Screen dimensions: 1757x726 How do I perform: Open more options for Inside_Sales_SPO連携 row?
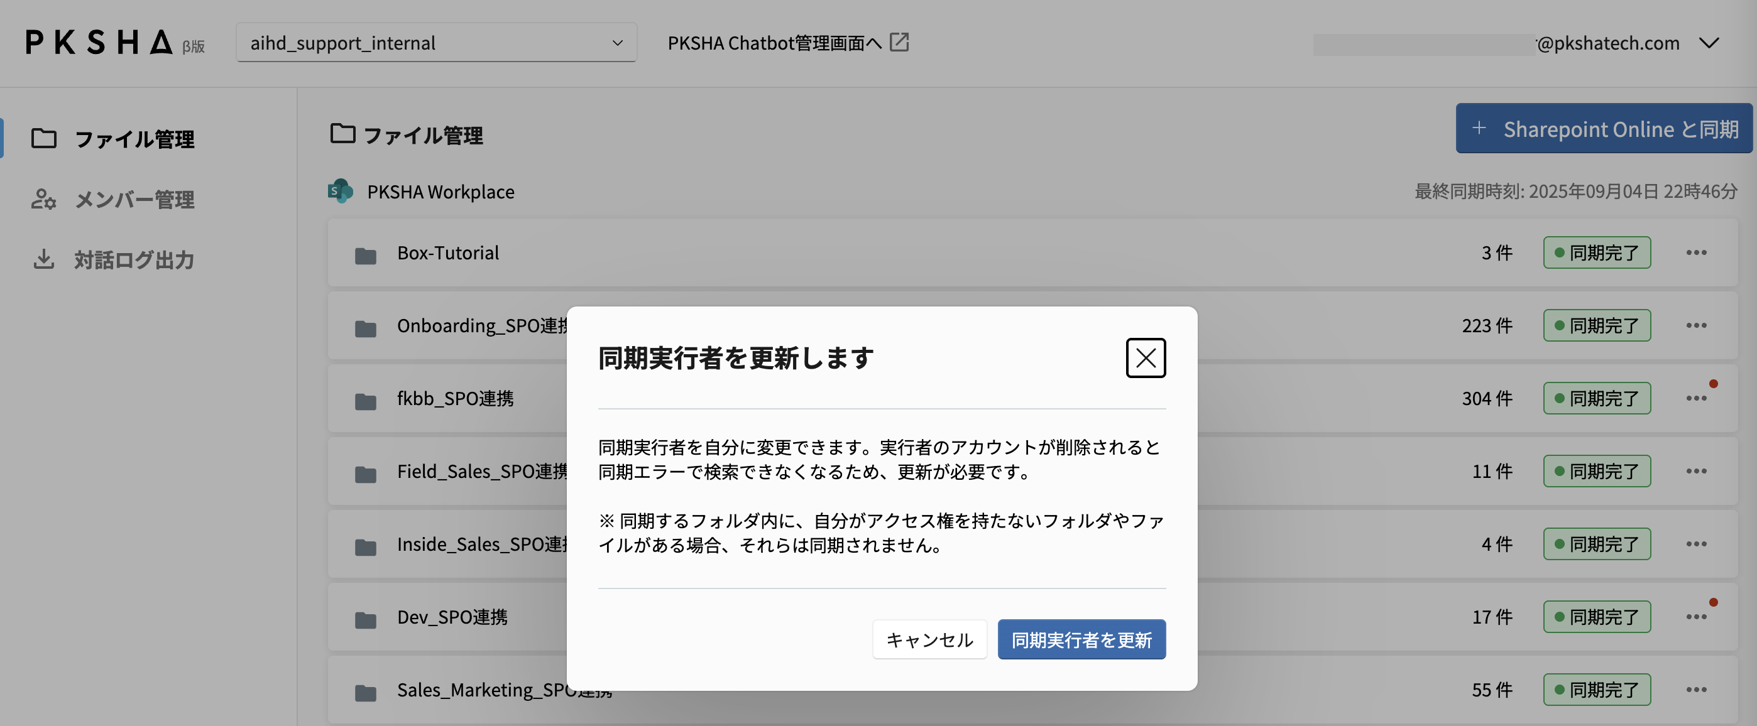click(x=1695, y=544)
